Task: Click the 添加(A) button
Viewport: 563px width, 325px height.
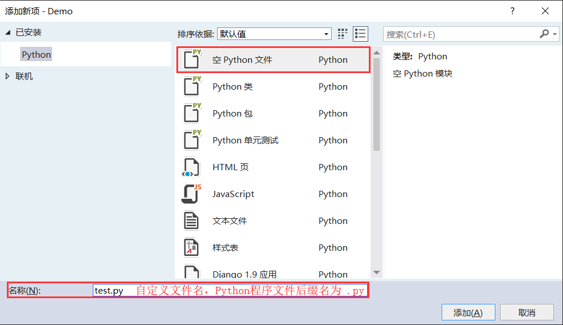Action: pos(468,312)
